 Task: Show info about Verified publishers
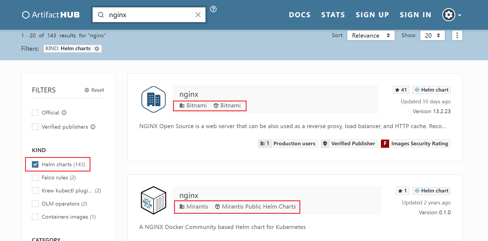click(93, 127)
